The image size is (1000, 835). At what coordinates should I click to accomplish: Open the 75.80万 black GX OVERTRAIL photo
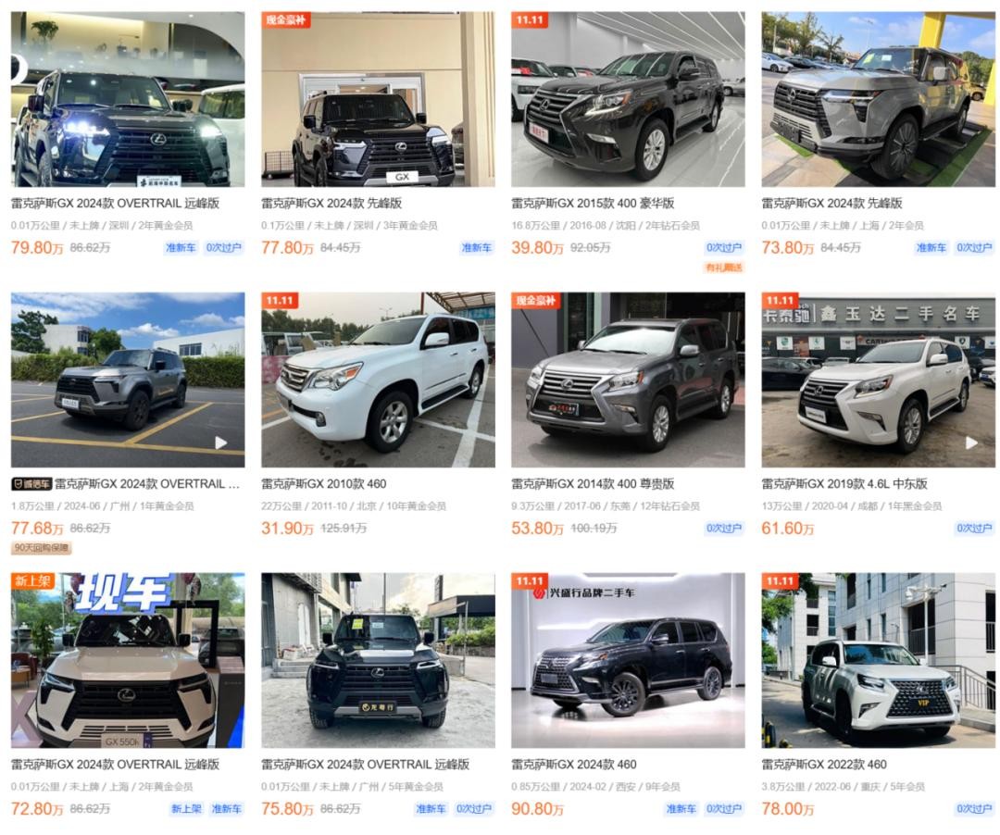pyautogui.click(x=378, y=660)
